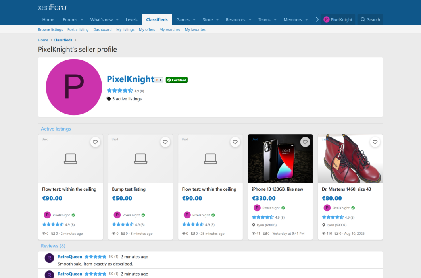Screen dimensions: 421x278
Task: Click verified check next to seller on iPhone card
Action: pyautogui.click(x=283, y=208)
